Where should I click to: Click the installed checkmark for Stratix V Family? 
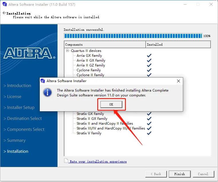pyautogui.click(x=149, y=133)
